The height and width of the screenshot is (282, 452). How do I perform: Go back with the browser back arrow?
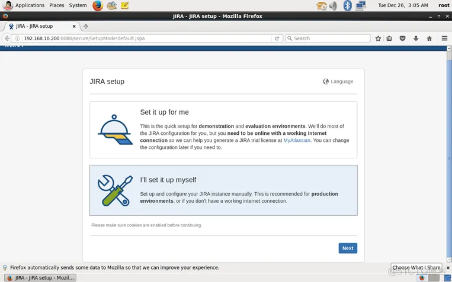tap(7, 38)
